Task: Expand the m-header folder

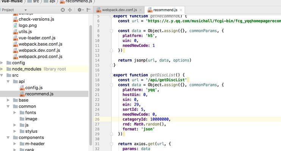Action: [15, 144]
